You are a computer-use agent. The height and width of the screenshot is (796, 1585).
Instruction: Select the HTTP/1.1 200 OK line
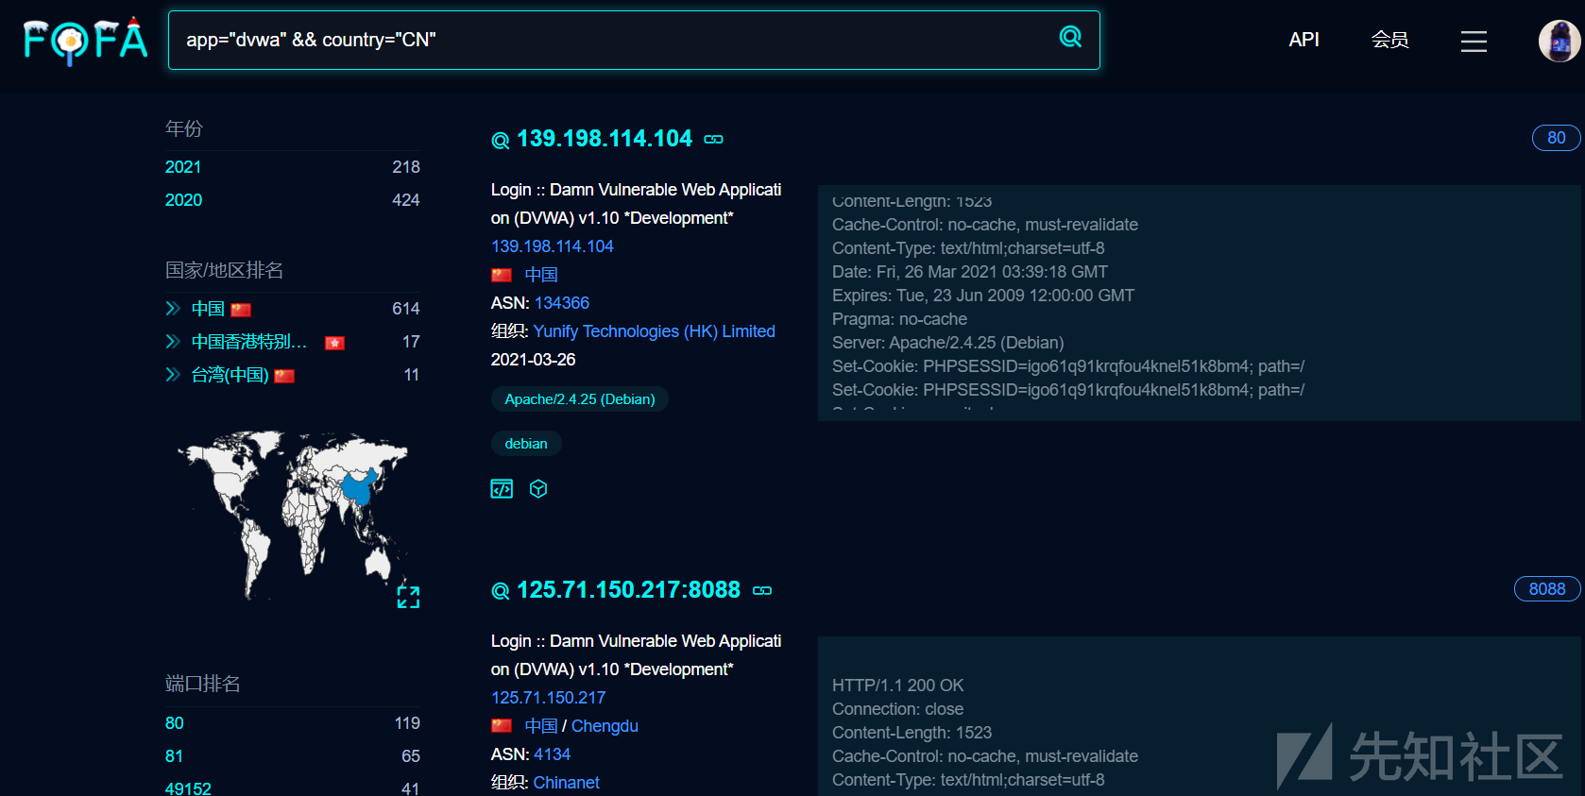pyautogui.click(x=898, y=686)
